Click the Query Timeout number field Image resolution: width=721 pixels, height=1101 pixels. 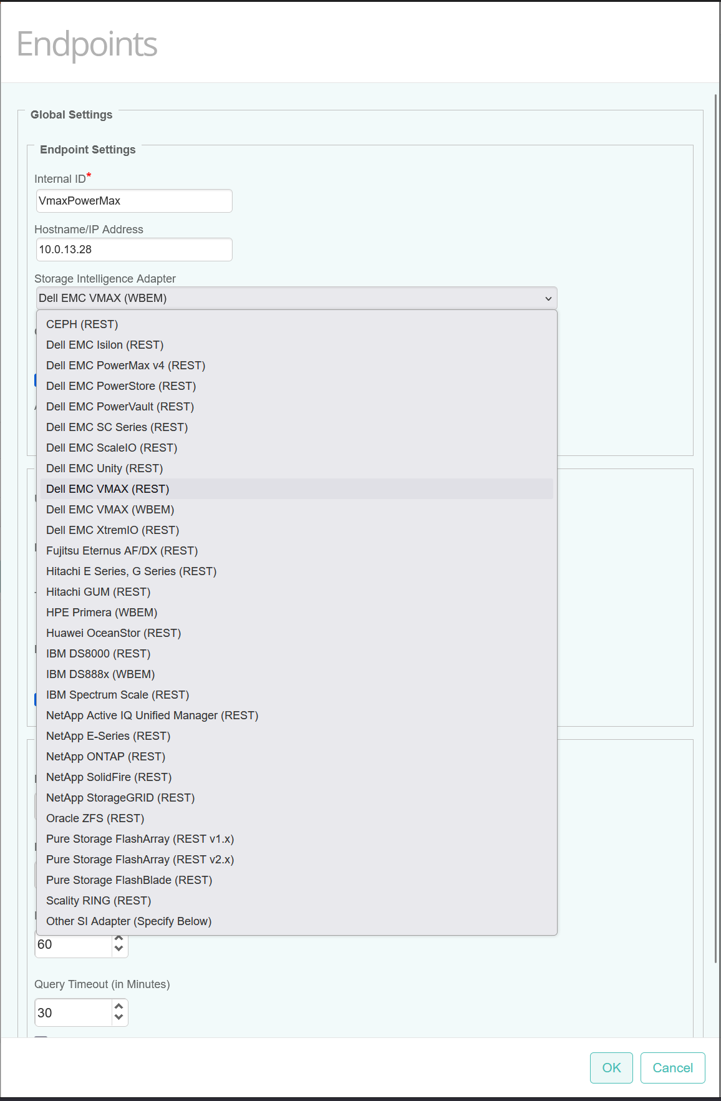[x=74, y=1012]
